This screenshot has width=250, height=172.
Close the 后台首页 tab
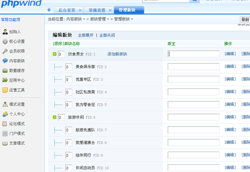(80, 10)
